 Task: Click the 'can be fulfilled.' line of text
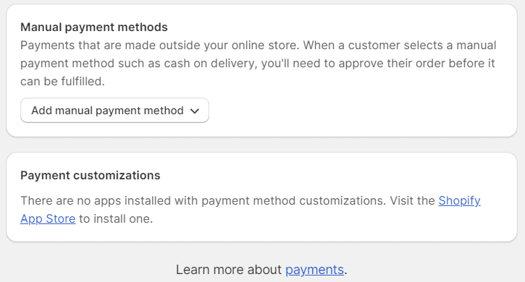coord(62,81)
